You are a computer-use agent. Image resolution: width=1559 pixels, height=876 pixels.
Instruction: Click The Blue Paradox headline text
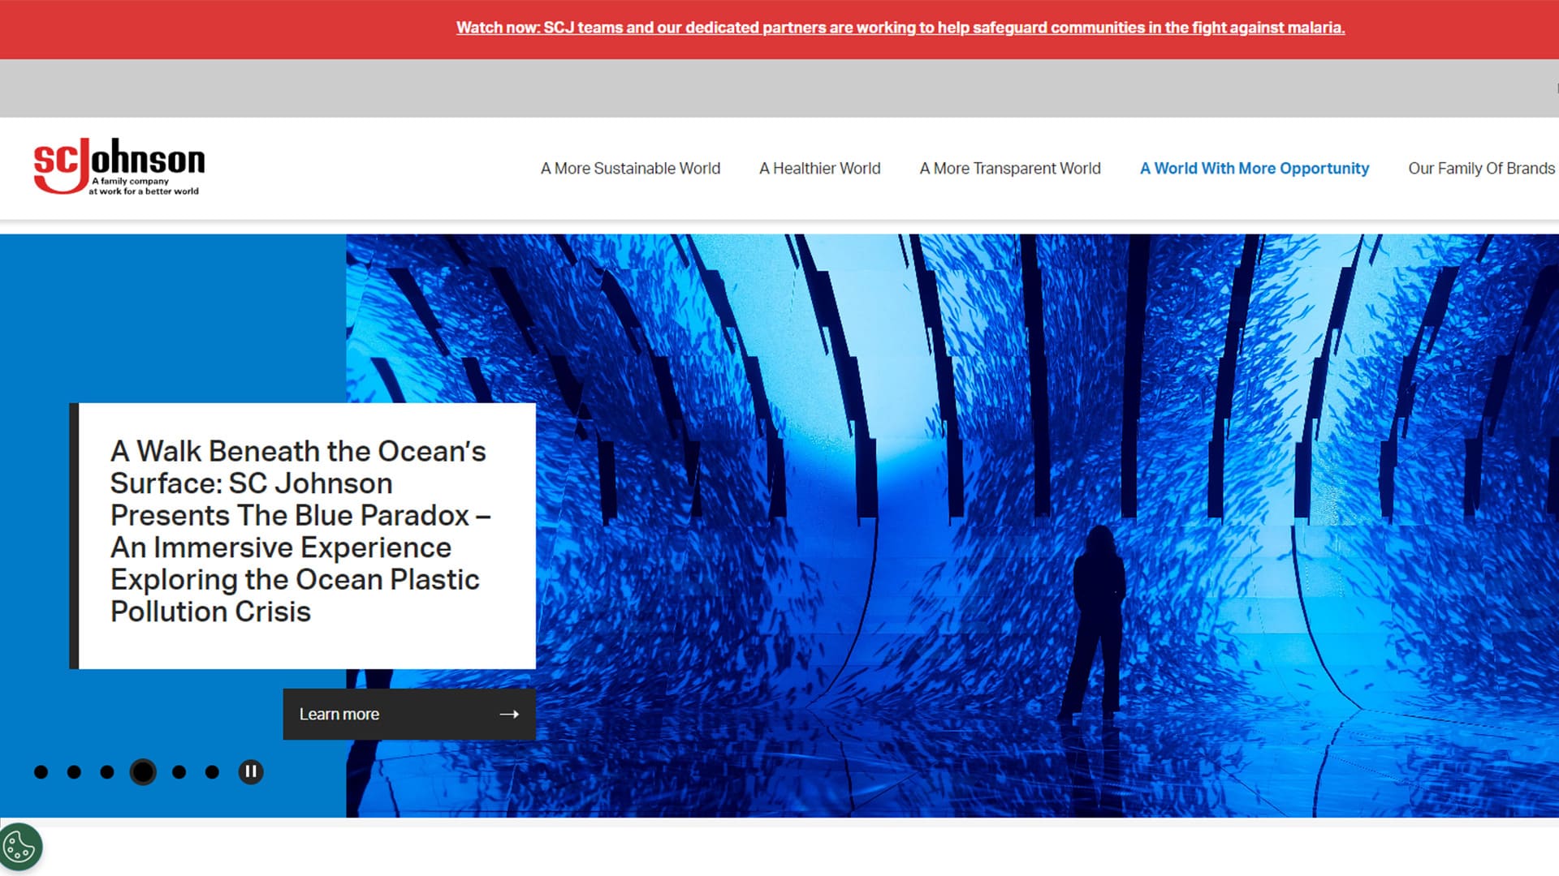(x=299, y=531)
